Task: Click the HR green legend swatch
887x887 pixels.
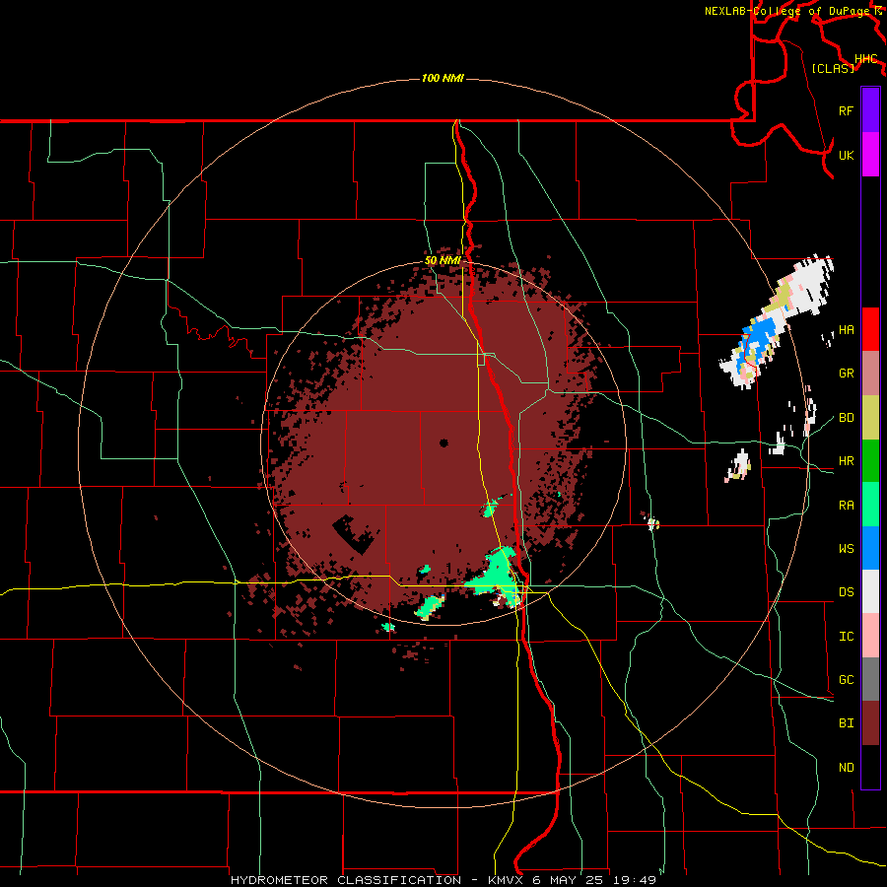Action: 870,461
